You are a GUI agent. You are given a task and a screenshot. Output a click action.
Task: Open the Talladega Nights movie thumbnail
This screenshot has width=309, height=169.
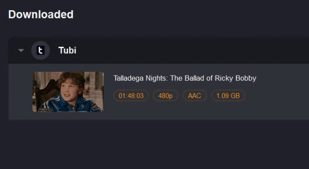coord(68,92)
